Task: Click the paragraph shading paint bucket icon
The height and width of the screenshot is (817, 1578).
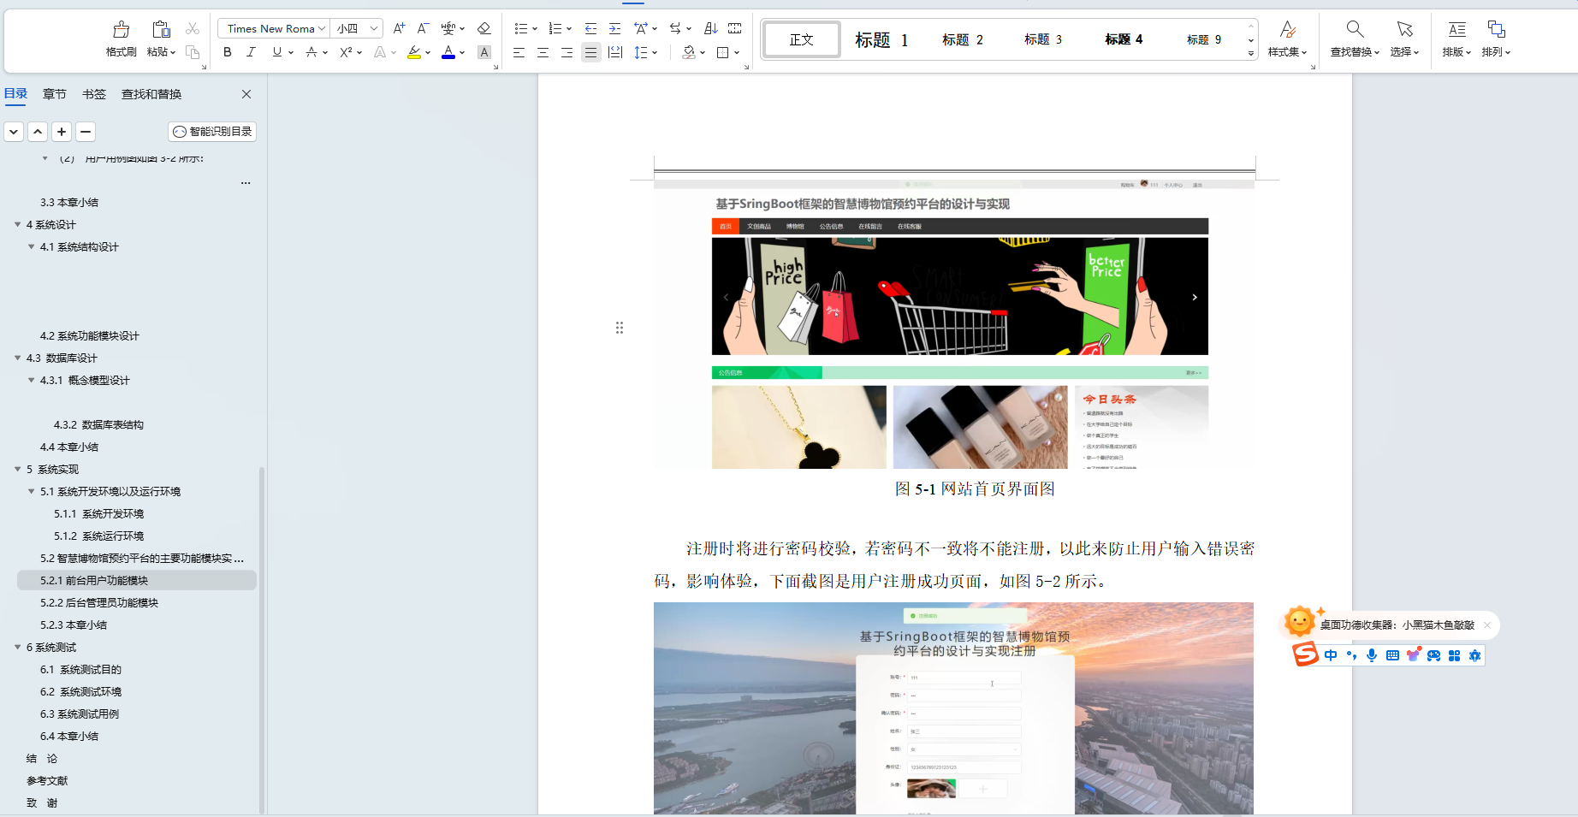Action: click(689, 52)
